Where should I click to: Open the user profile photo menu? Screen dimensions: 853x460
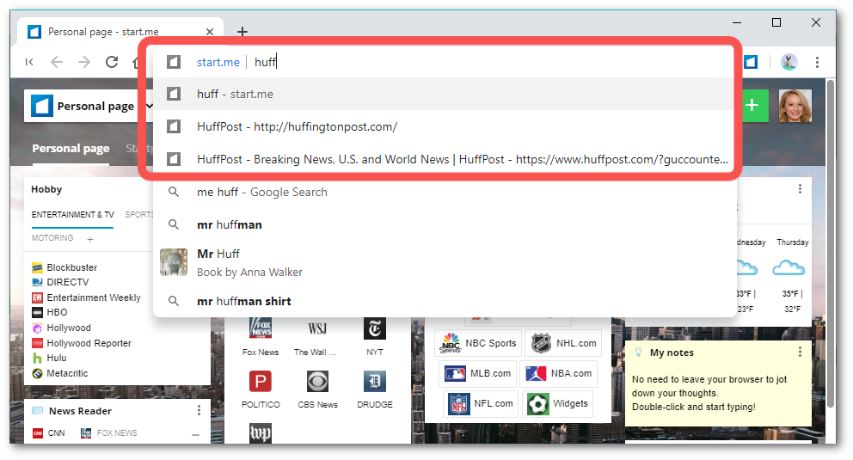[x=795, y=106]
